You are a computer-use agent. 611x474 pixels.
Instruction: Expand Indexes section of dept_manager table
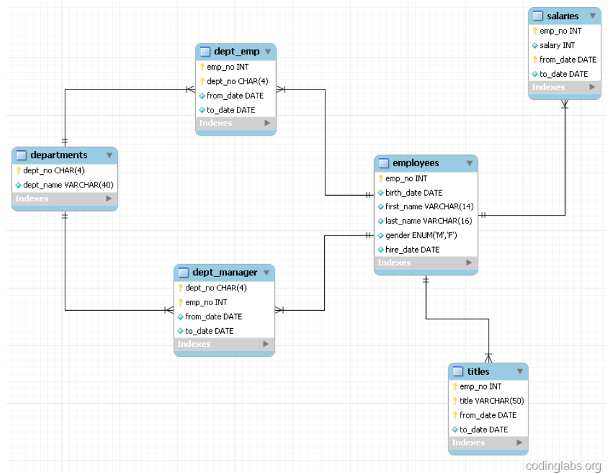point(266,344)
